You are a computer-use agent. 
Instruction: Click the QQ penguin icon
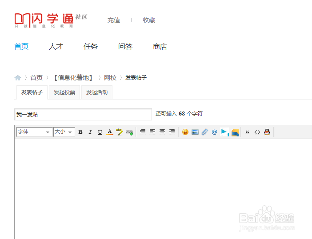click(267, 132)
